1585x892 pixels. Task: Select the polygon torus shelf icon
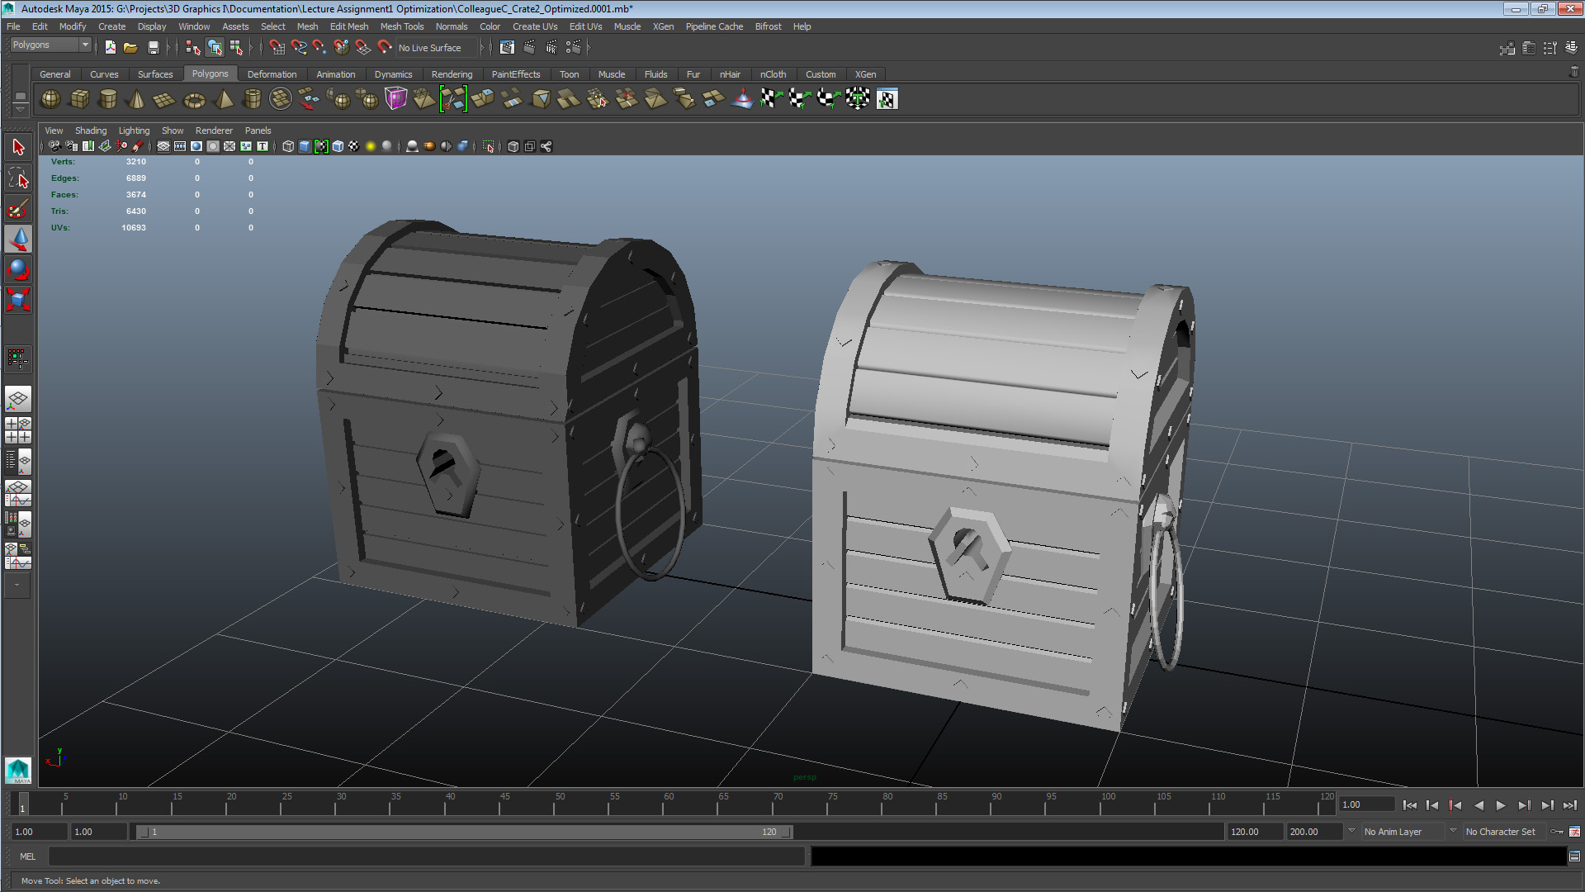(x=194, y=100)
